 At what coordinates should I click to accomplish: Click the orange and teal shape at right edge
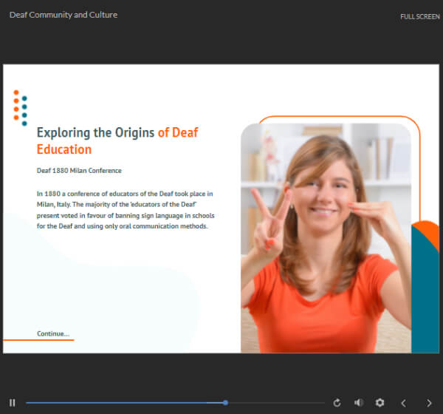tap(425, 288)
